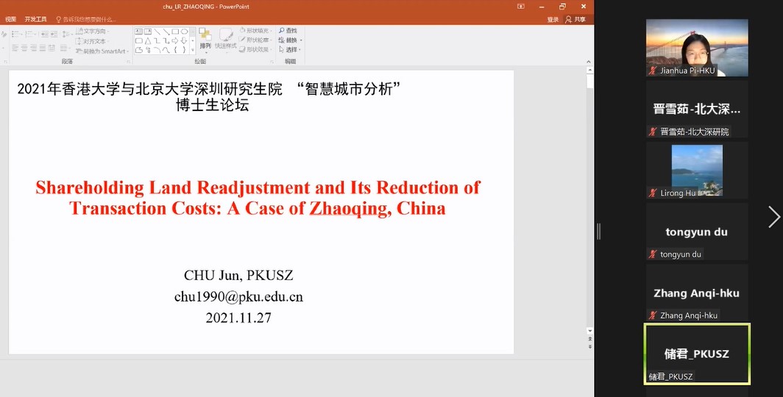
Task: Select Jianhua Pi-HKU video thumbnail
Action: [697, 48]
